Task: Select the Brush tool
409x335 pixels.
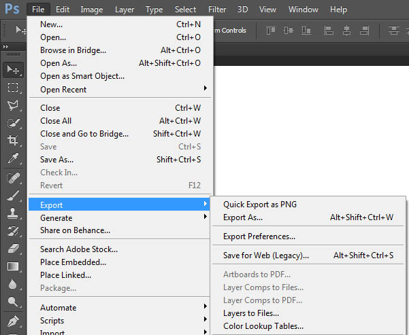Action: [12, 195]
